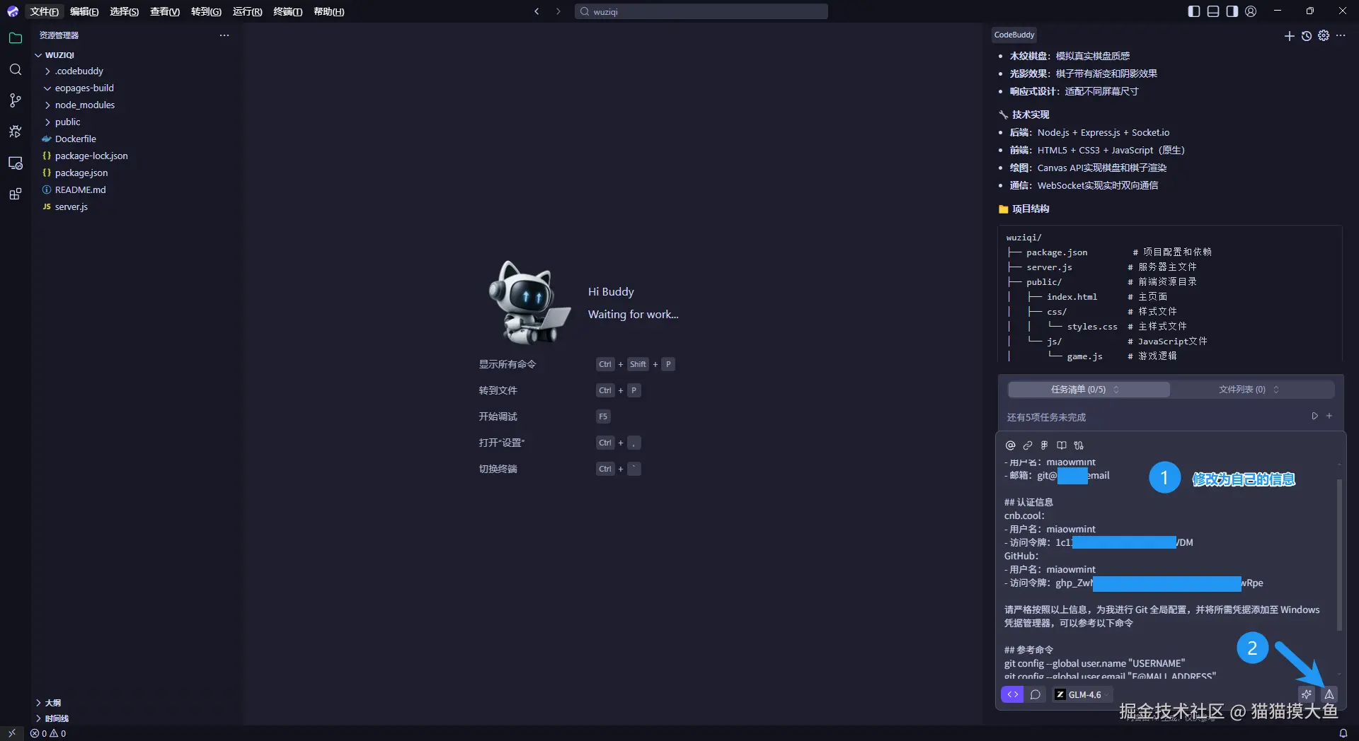
Task: Toggle the secondary side bar layout
Action: [x=1232, y=11]
